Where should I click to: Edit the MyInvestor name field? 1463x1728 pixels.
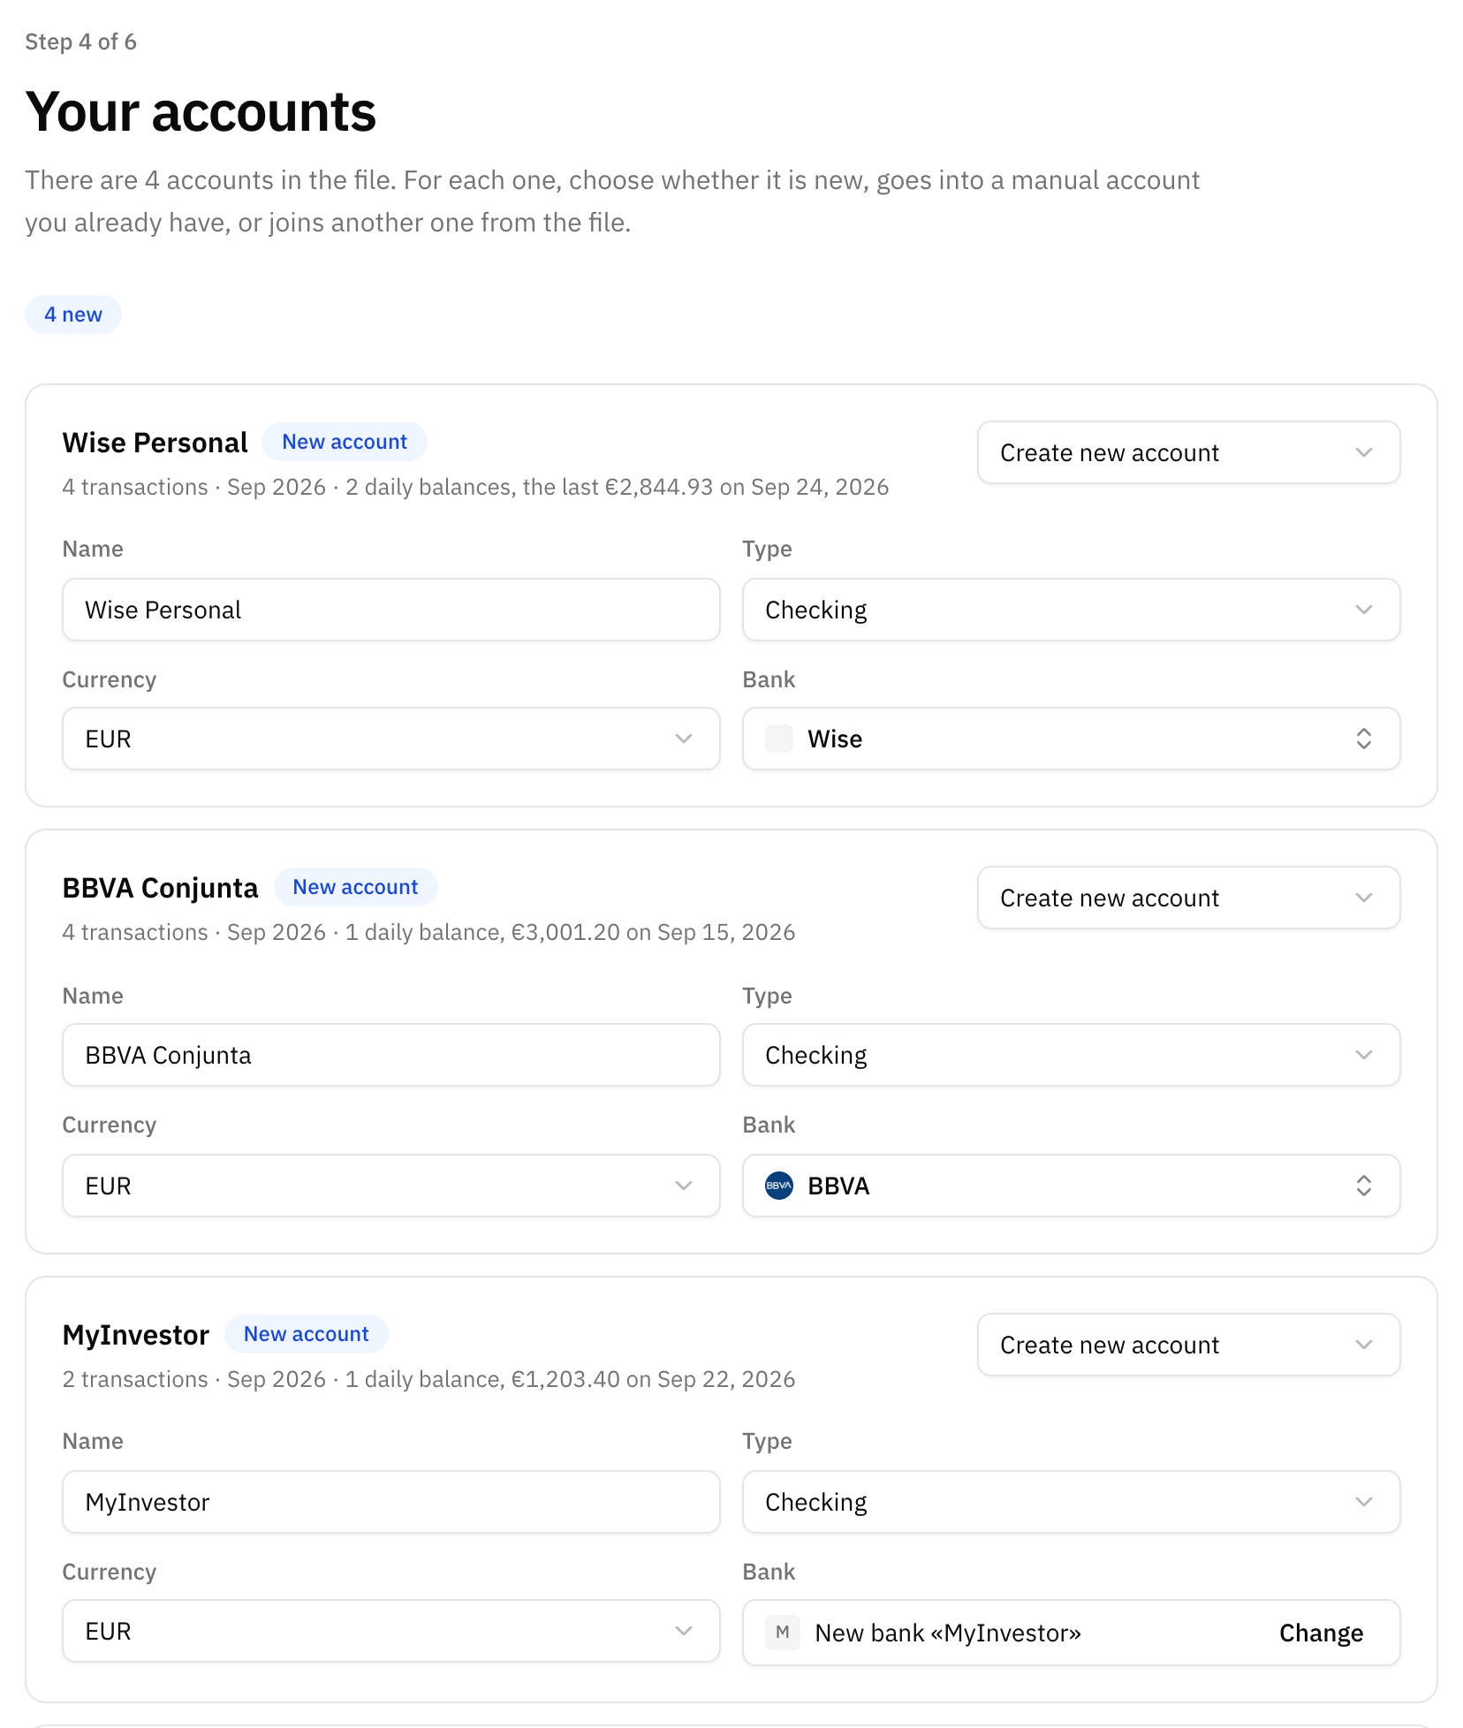[x=390, y=1502]
